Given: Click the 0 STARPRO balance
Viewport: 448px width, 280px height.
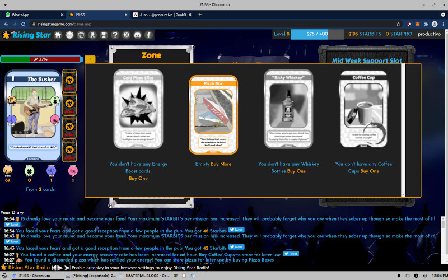Looking at the screenshot, I should [x=399, y=34].
